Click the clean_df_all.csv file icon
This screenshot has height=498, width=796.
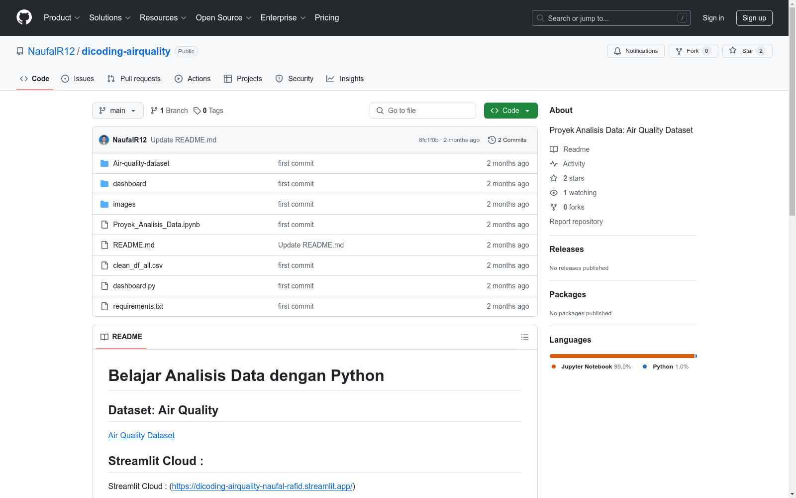pos(104,265)
